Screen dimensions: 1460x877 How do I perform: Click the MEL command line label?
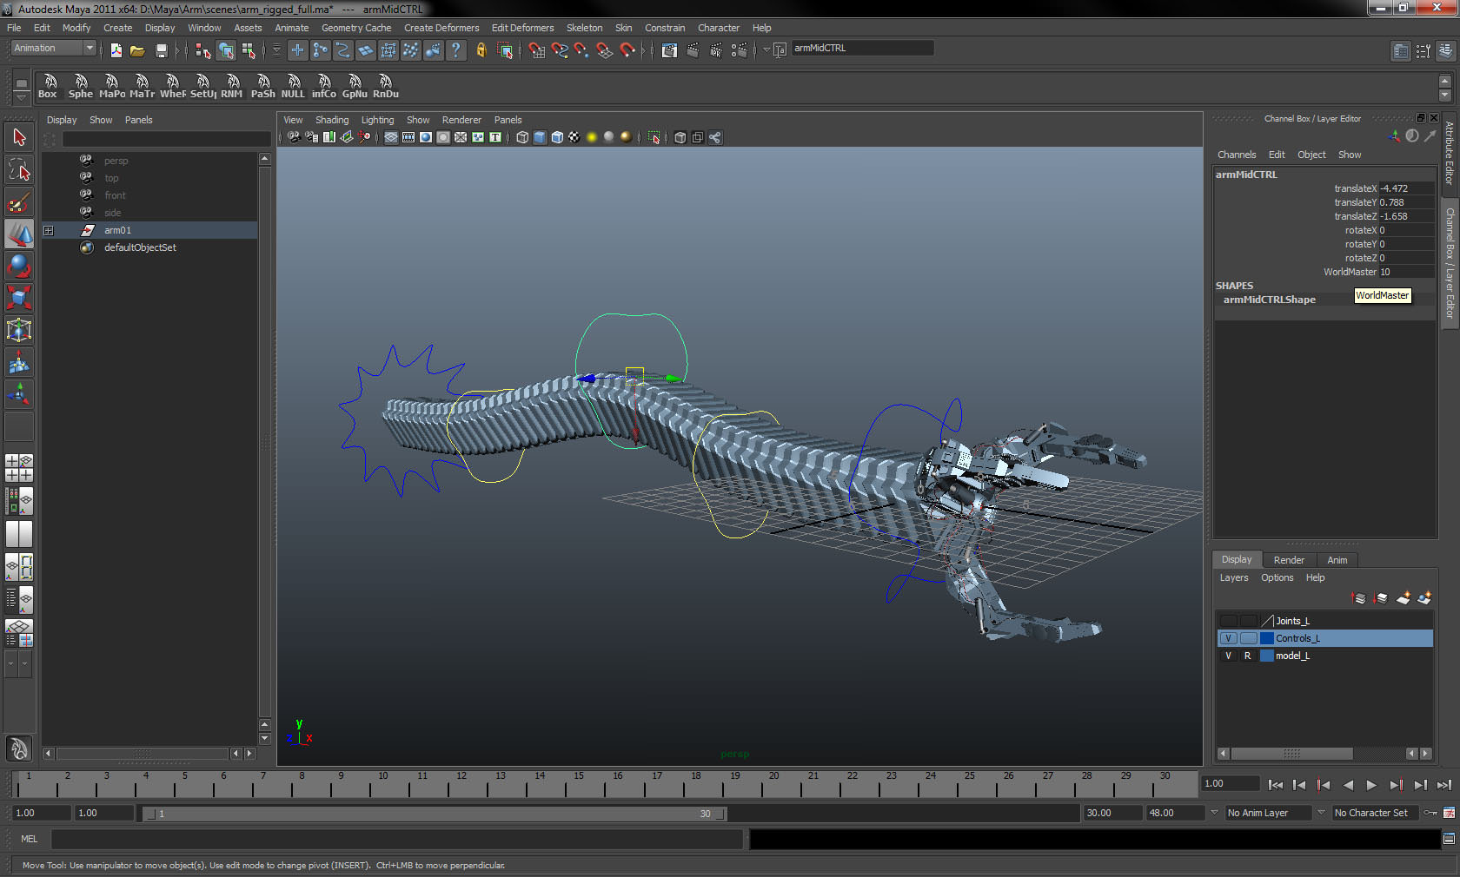coord(30,839)
